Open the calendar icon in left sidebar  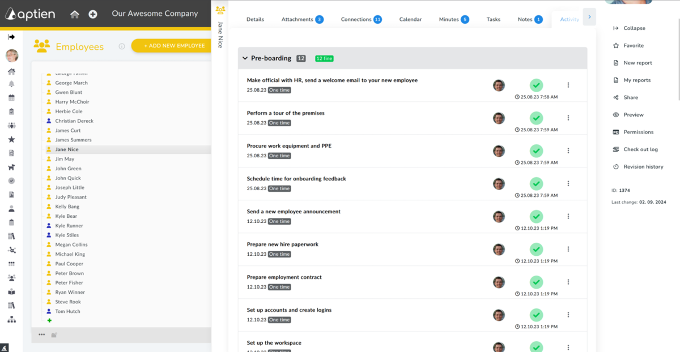point(11,98)
